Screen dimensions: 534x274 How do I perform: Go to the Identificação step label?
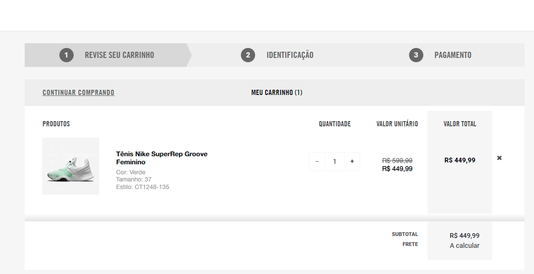click(x=290, y=55)
